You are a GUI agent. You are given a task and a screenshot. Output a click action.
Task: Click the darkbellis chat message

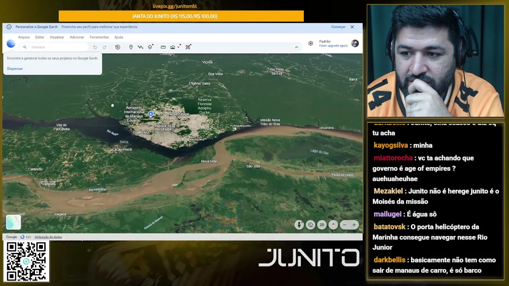coord(435,265)
